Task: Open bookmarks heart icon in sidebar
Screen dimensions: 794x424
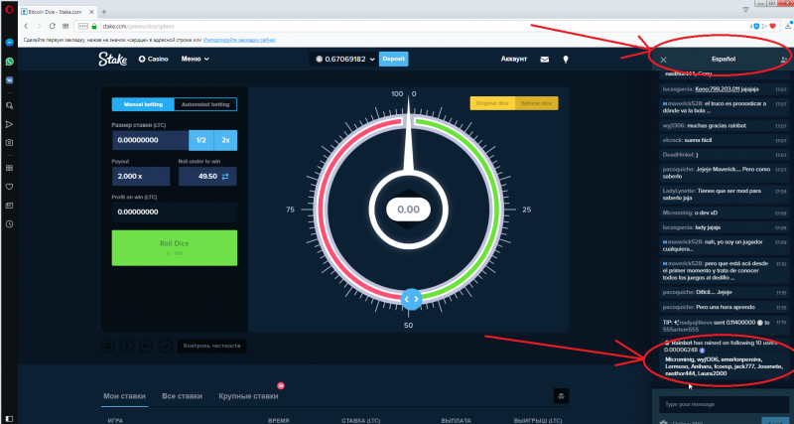Action: click(x=9, y=187)
